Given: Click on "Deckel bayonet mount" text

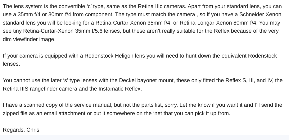Looking at the screenshot, I should tap(147, 81).
